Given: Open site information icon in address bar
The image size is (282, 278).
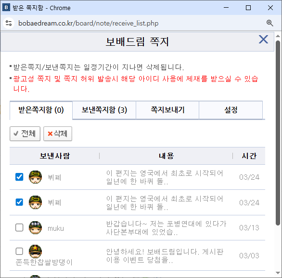Looking at the screenshot, I should [9, 23].
